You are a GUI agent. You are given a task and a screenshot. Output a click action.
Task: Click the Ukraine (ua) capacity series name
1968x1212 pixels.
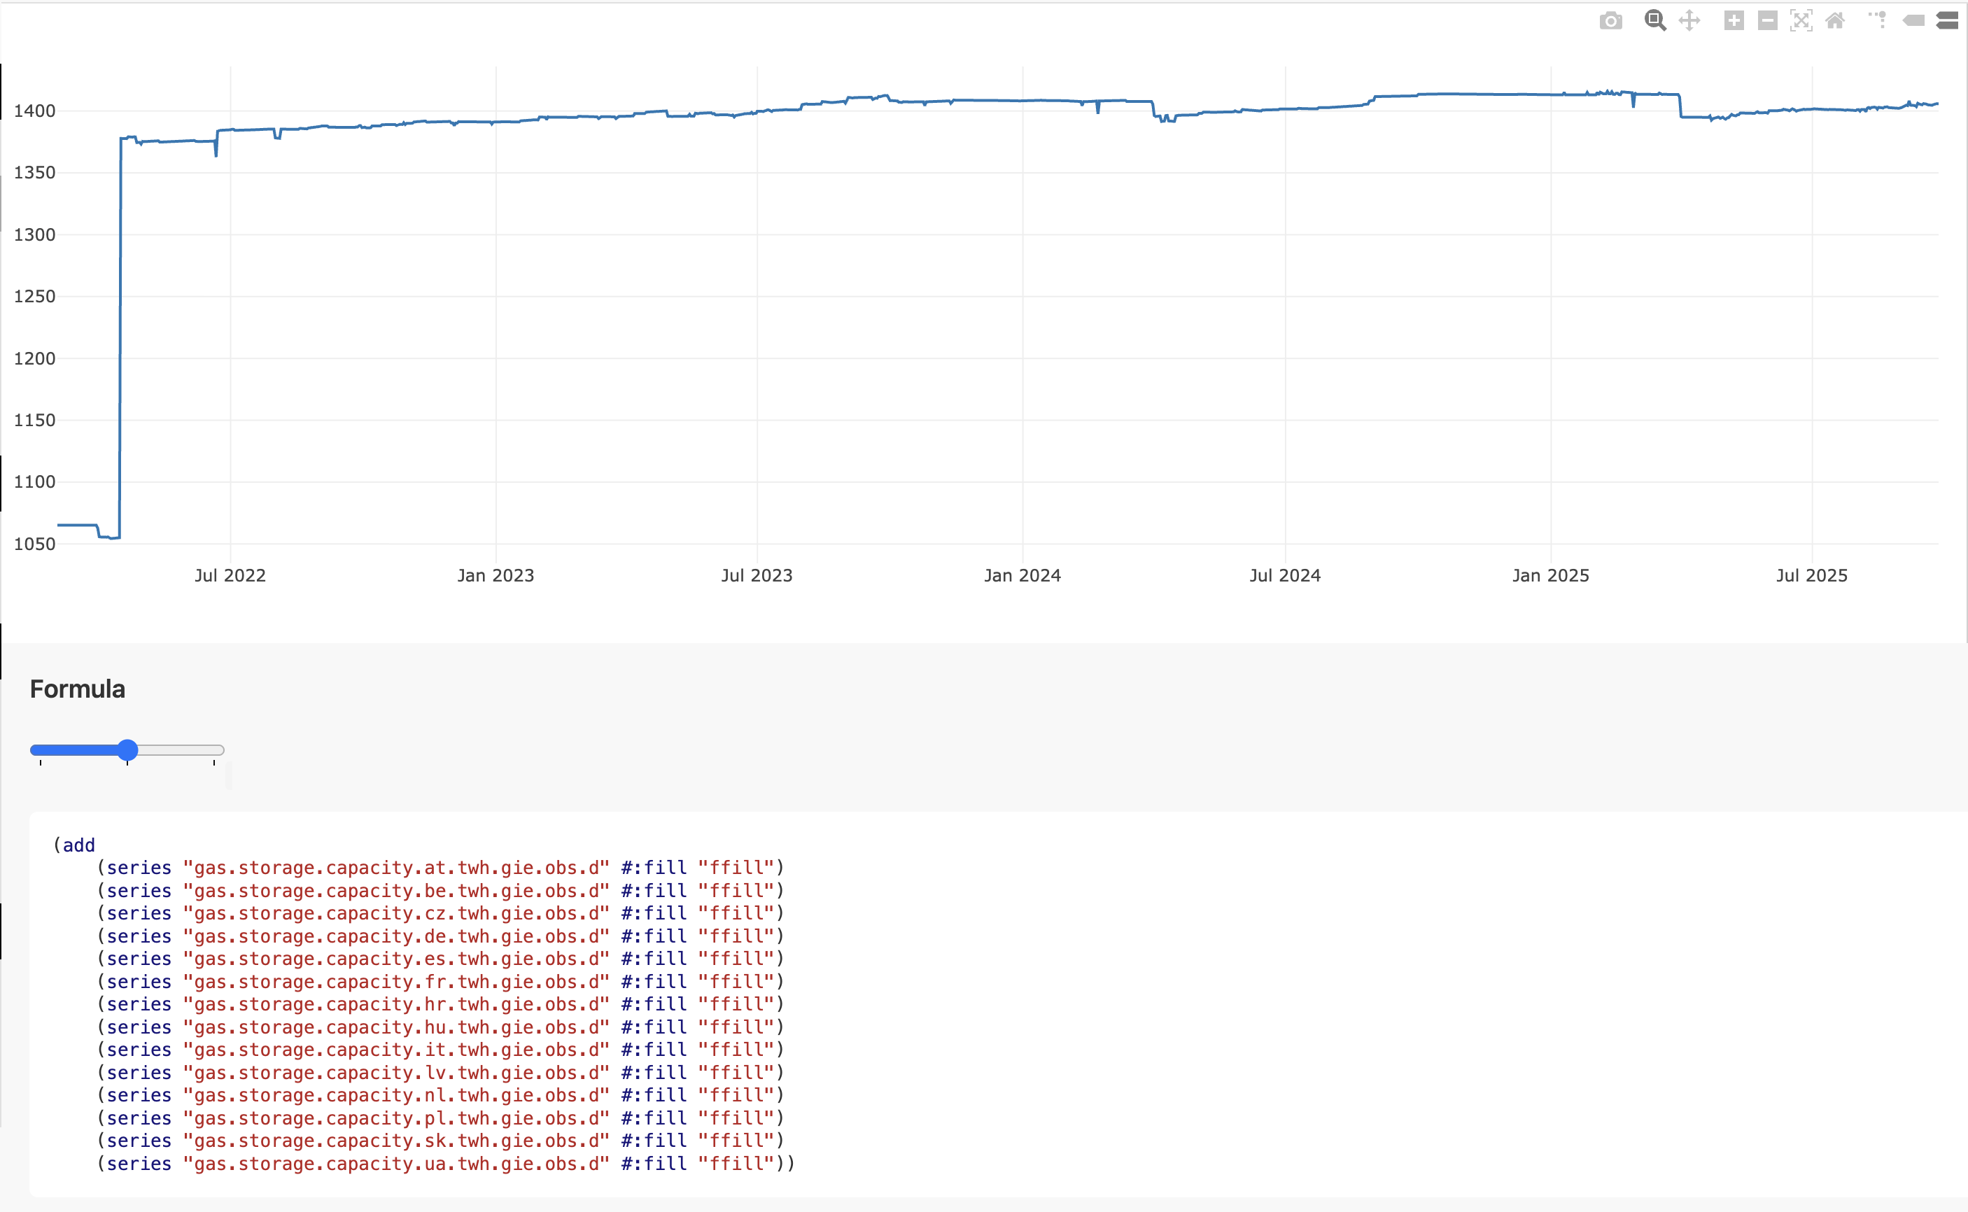396,1164
